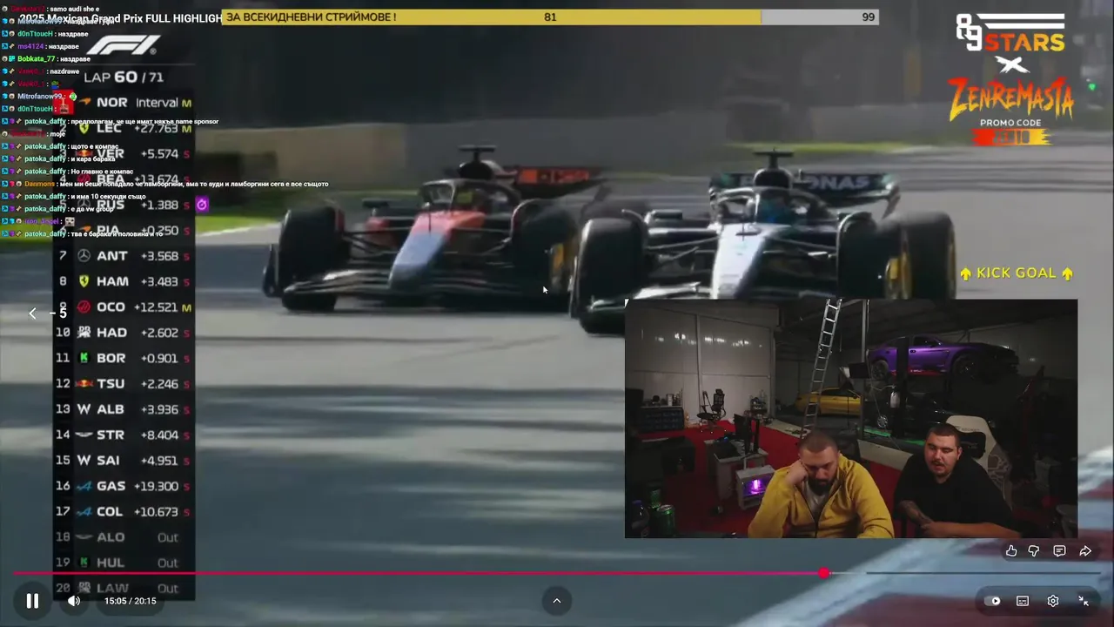Open the comments panel icon
1114x627 pixels.
(x=1059, y=550)
